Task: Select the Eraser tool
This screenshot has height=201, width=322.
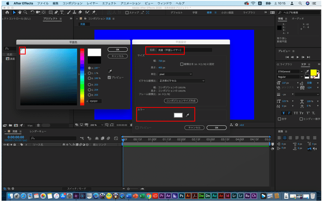Action: (80, 12)
